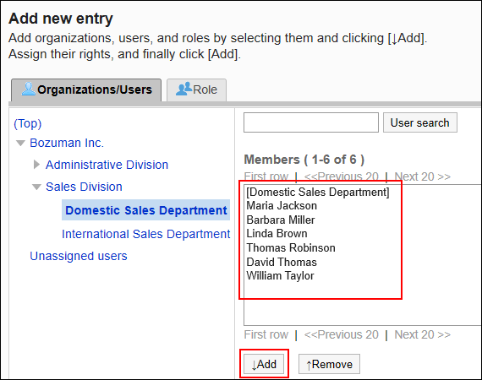This screenshot has width=482, height=380.
Task: Click the group icon on Role tab
Action: [x=183, y=89]
